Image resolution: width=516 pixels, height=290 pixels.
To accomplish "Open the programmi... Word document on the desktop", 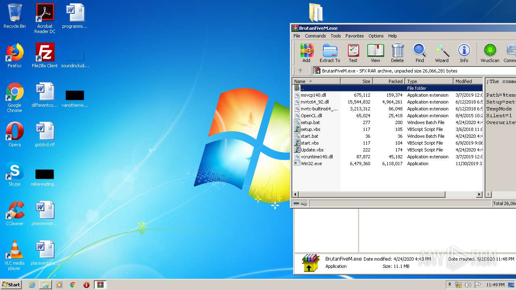I will (75, 16).
